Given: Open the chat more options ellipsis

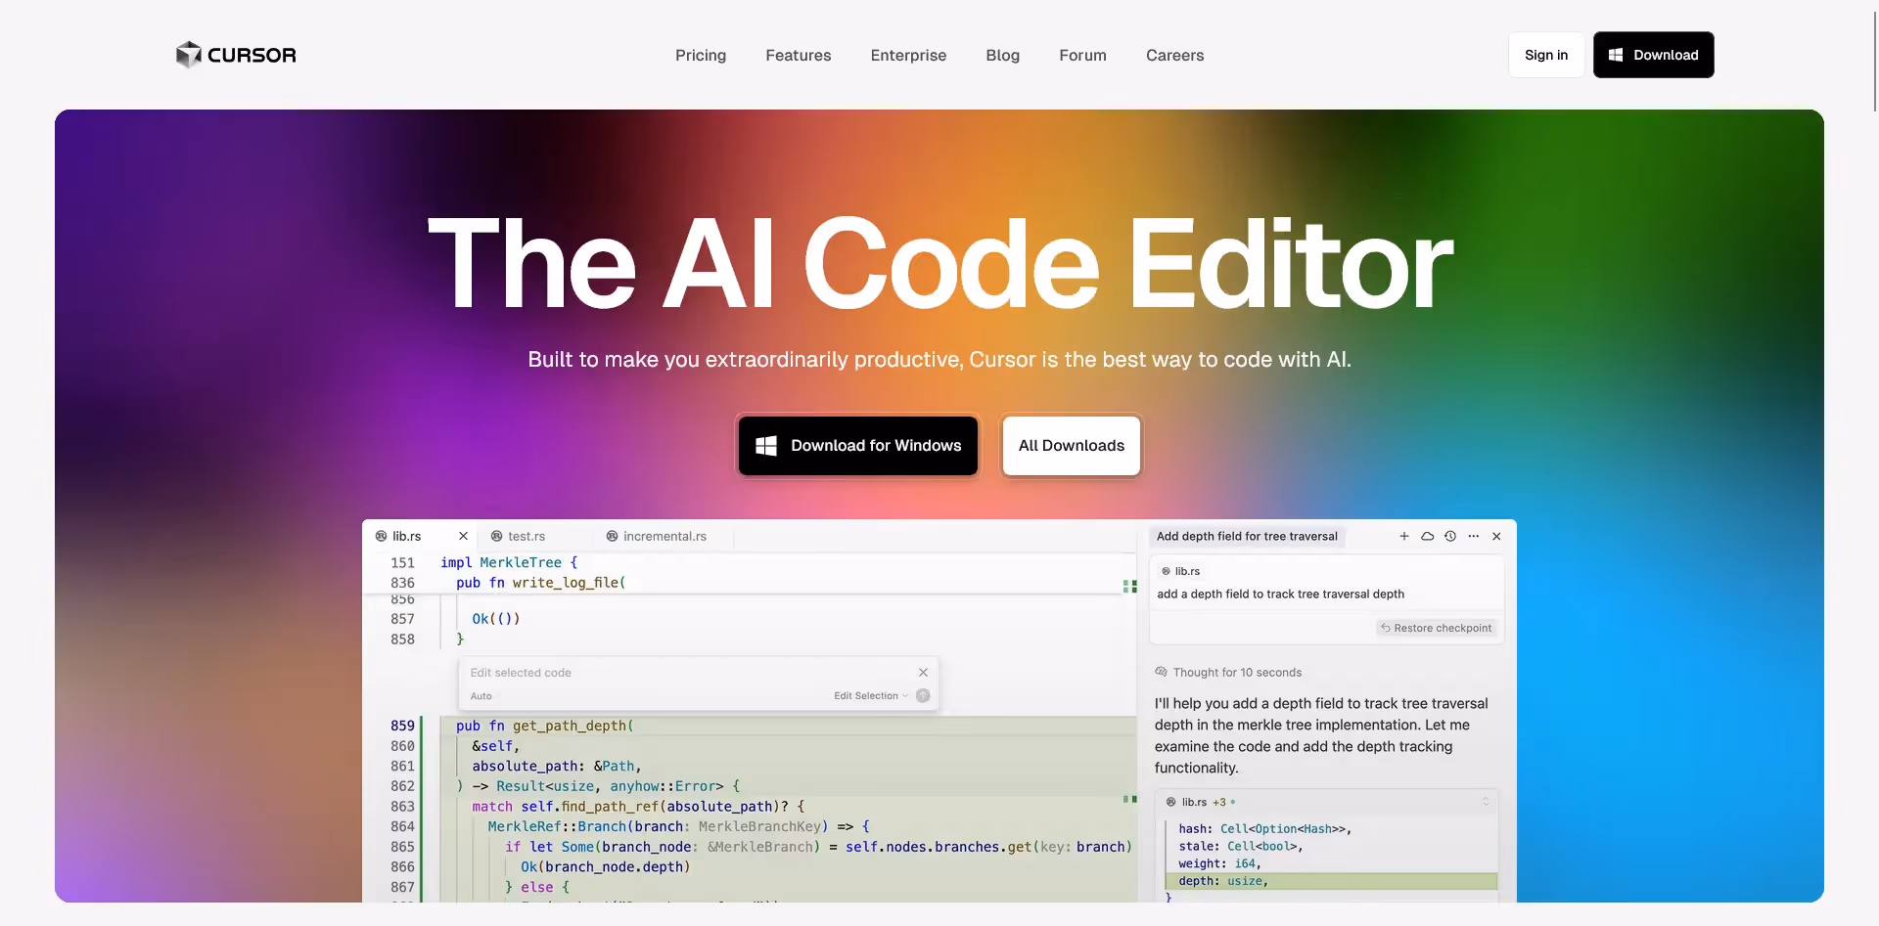Looking at the screenshot, I should 1474,536.
